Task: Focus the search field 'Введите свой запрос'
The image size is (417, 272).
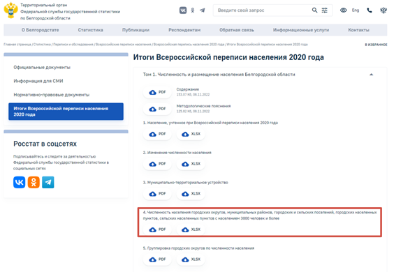Action: click(x=262, y=10)
